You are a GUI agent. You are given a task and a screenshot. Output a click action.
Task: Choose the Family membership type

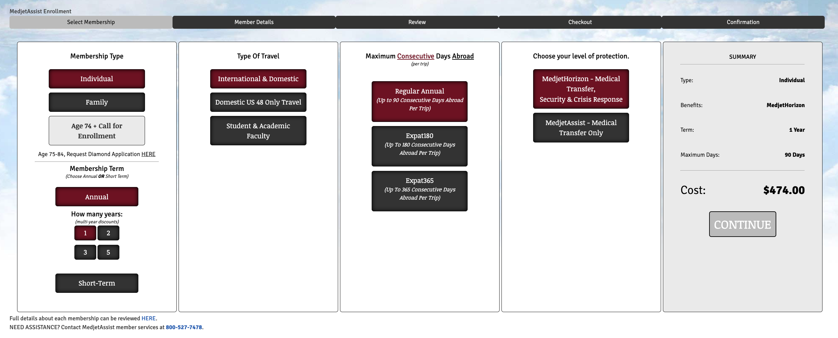click(x=97, y=102)
